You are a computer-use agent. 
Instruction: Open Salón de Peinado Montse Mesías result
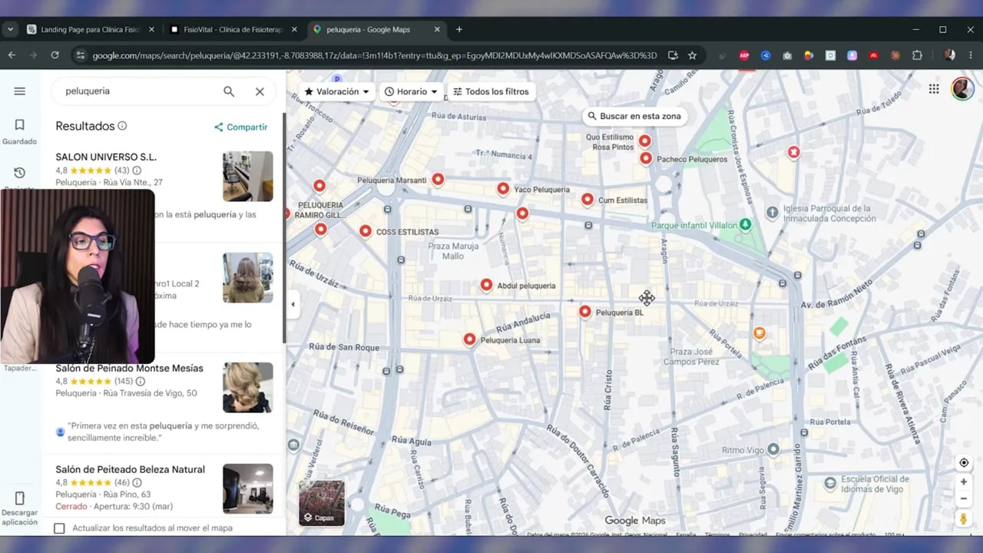[x=129, y=369]
